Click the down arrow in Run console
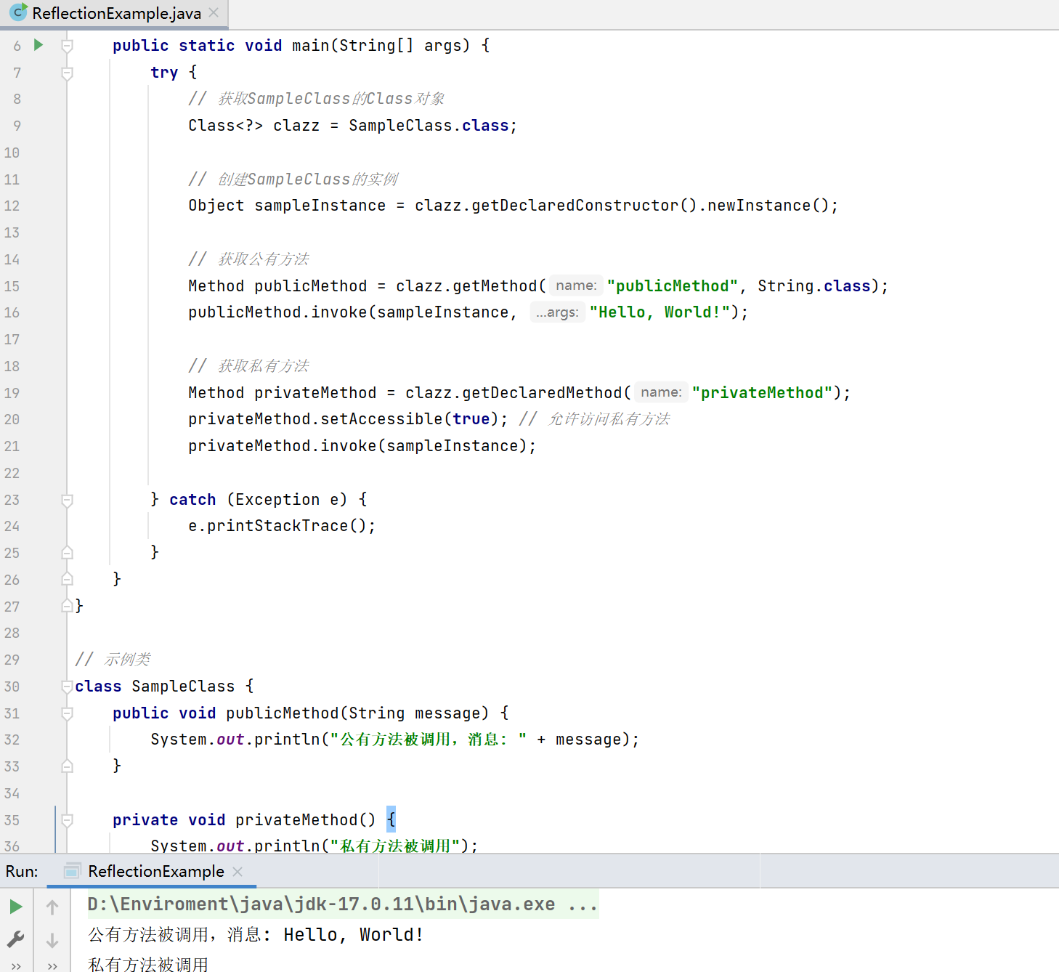This screenshot has height=972, width=1059. click(52, 940)
